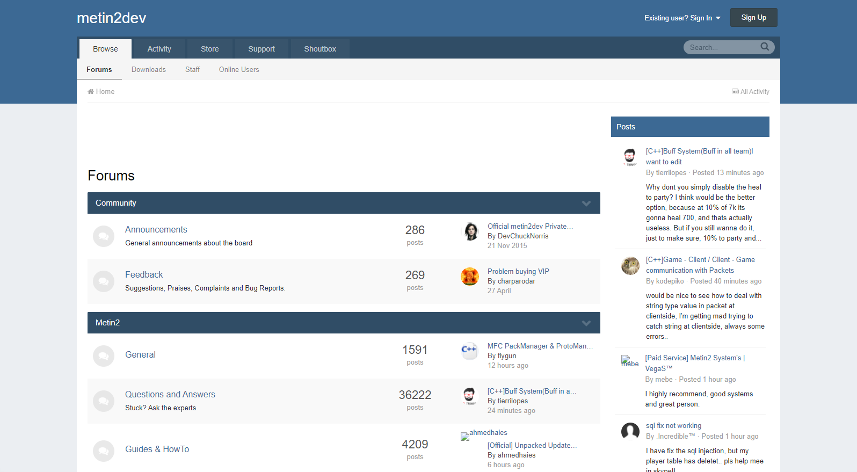Open 'Official metin2dev Private...' topic link

[530, 226]
